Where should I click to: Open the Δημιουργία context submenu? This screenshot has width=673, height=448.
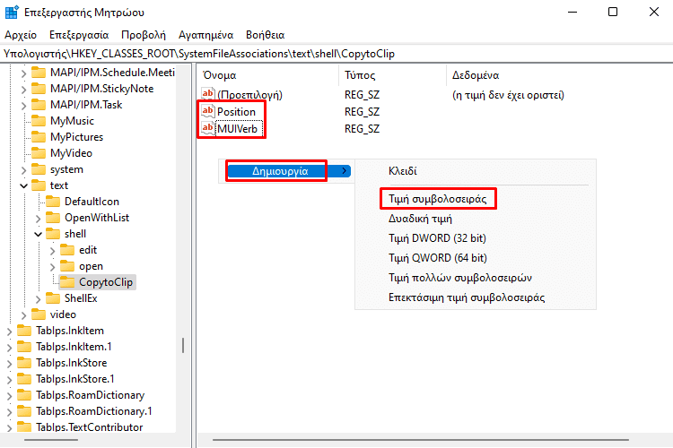pos(289,171)
